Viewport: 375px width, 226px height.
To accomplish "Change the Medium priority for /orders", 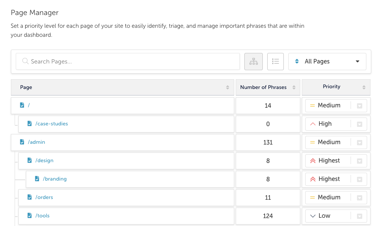I will [336, 197].
